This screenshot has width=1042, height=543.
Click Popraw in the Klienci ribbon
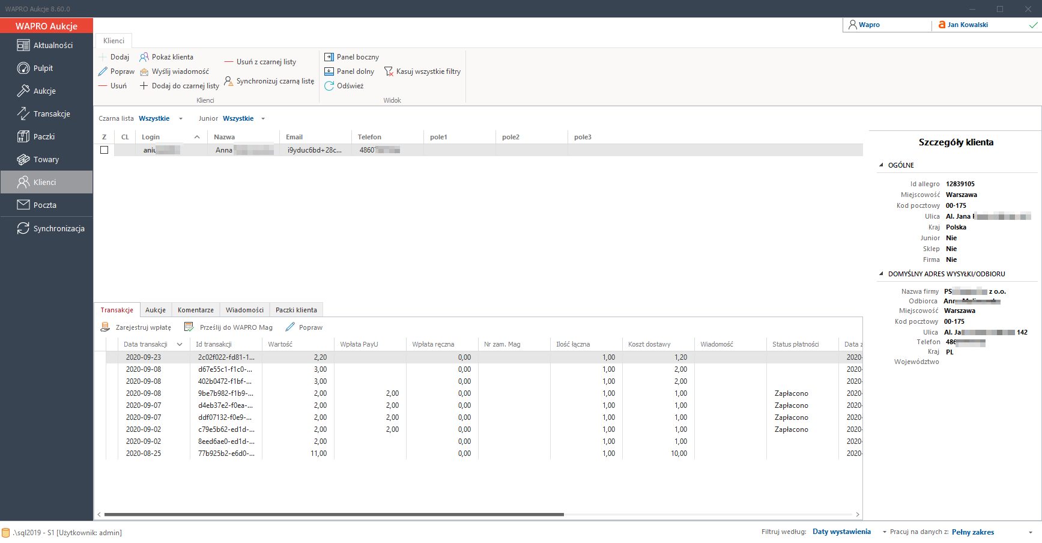[117, 71]
